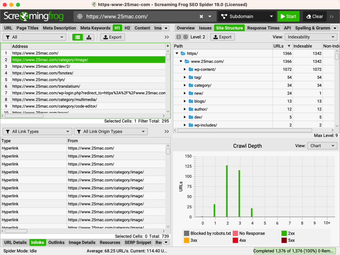This screenshot has height=255, width=340.
Task: Click the 3xx orange legend swatch
Action: click(x=186, y=240)
